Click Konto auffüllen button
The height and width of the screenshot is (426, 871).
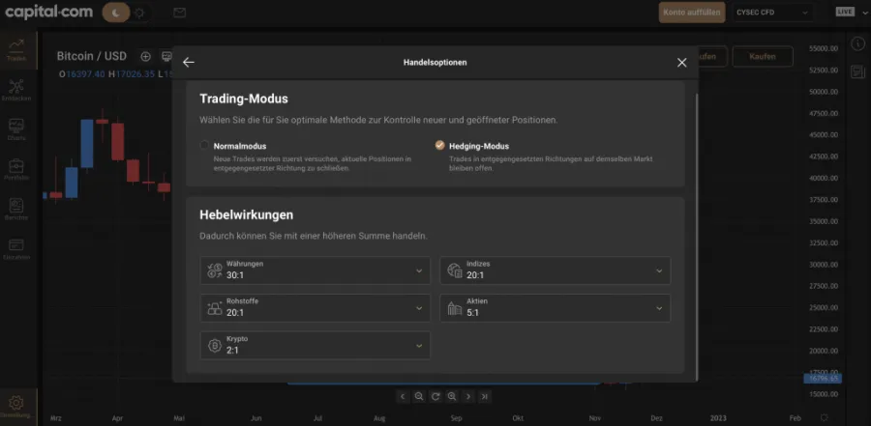[x=692, y=13]
